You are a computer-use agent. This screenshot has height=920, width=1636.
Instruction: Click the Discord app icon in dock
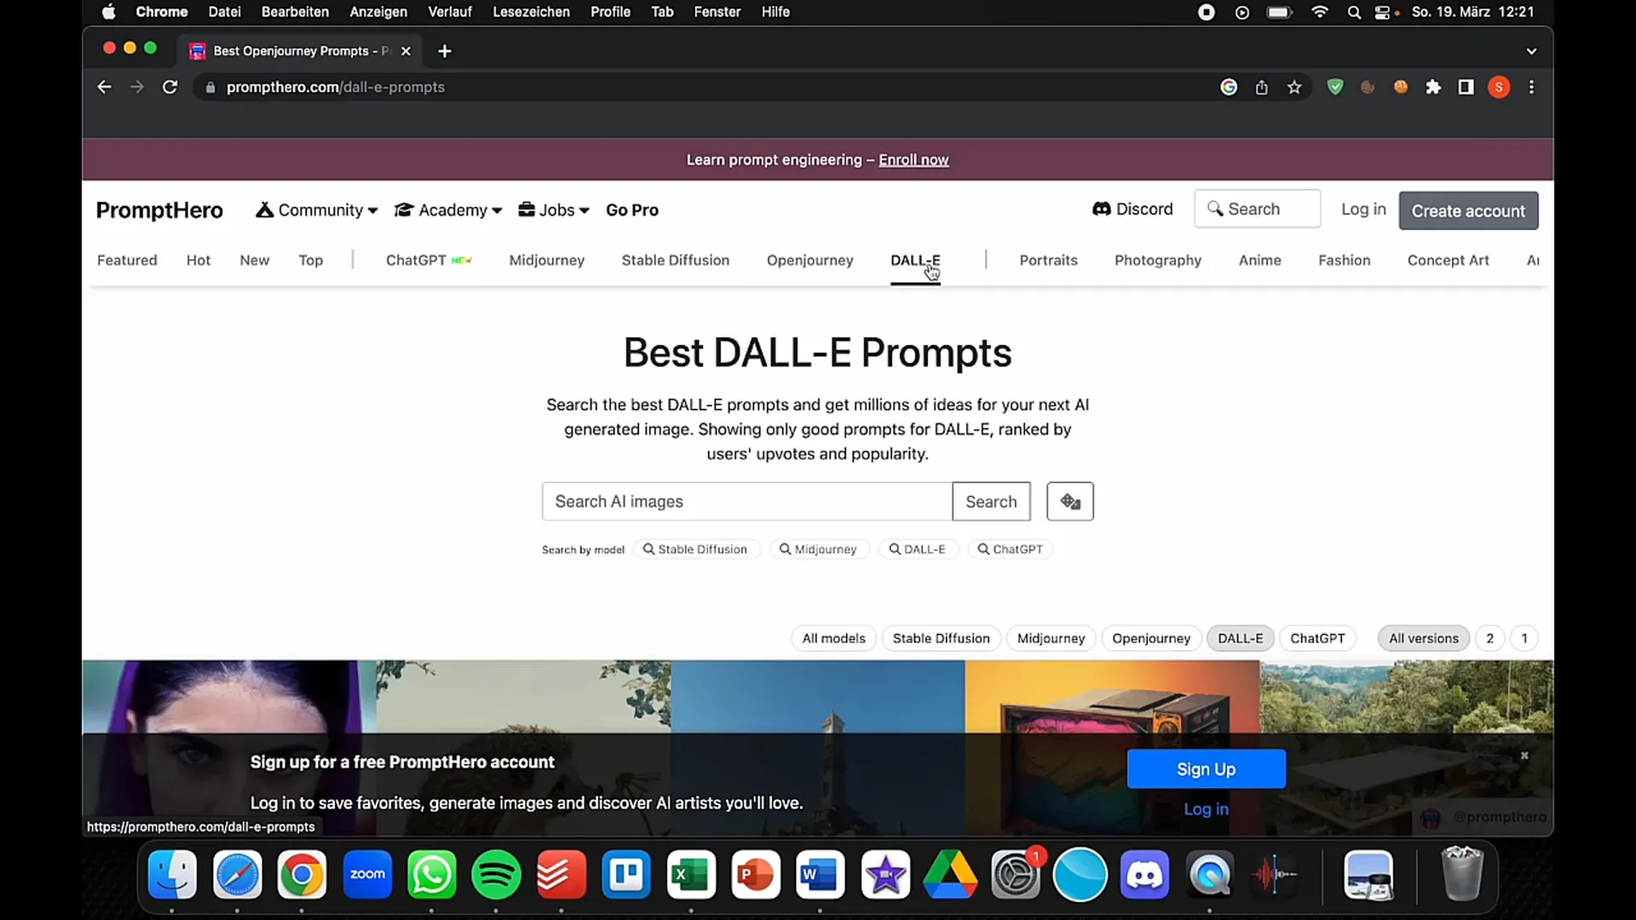coord(1143,874)
